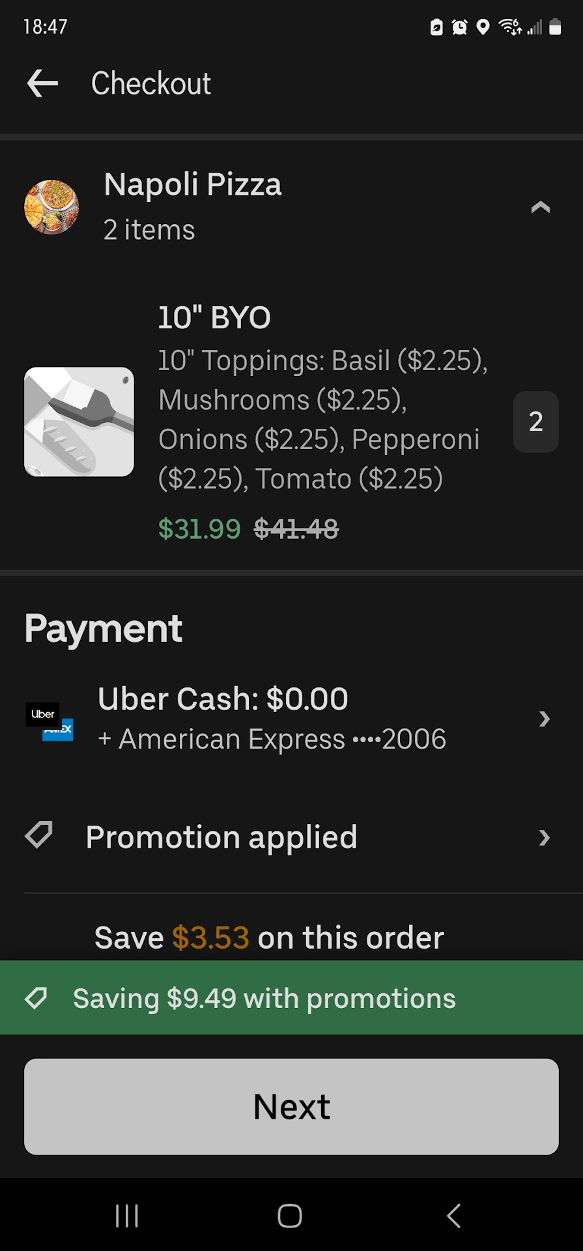Collapse the Napoli Pizza items list
583x1251 pixels.
[540, 207]
